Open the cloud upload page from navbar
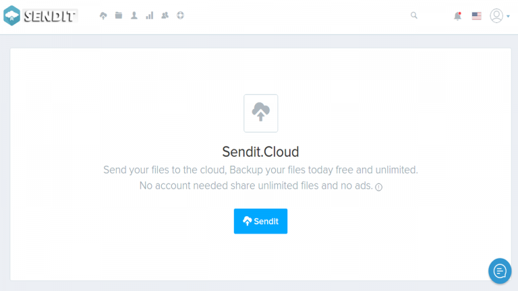 pyautogui.click(x=103, y=15)
